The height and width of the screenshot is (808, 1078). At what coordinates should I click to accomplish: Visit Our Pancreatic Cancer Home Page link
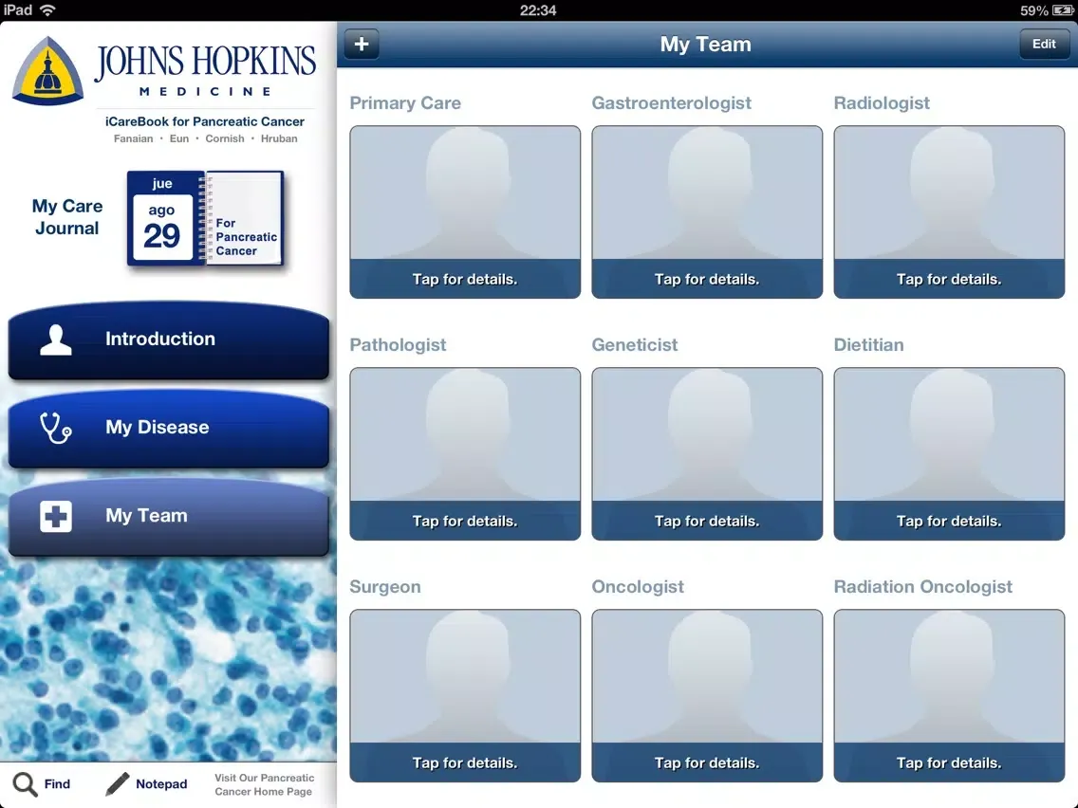[x=264, y=784]
